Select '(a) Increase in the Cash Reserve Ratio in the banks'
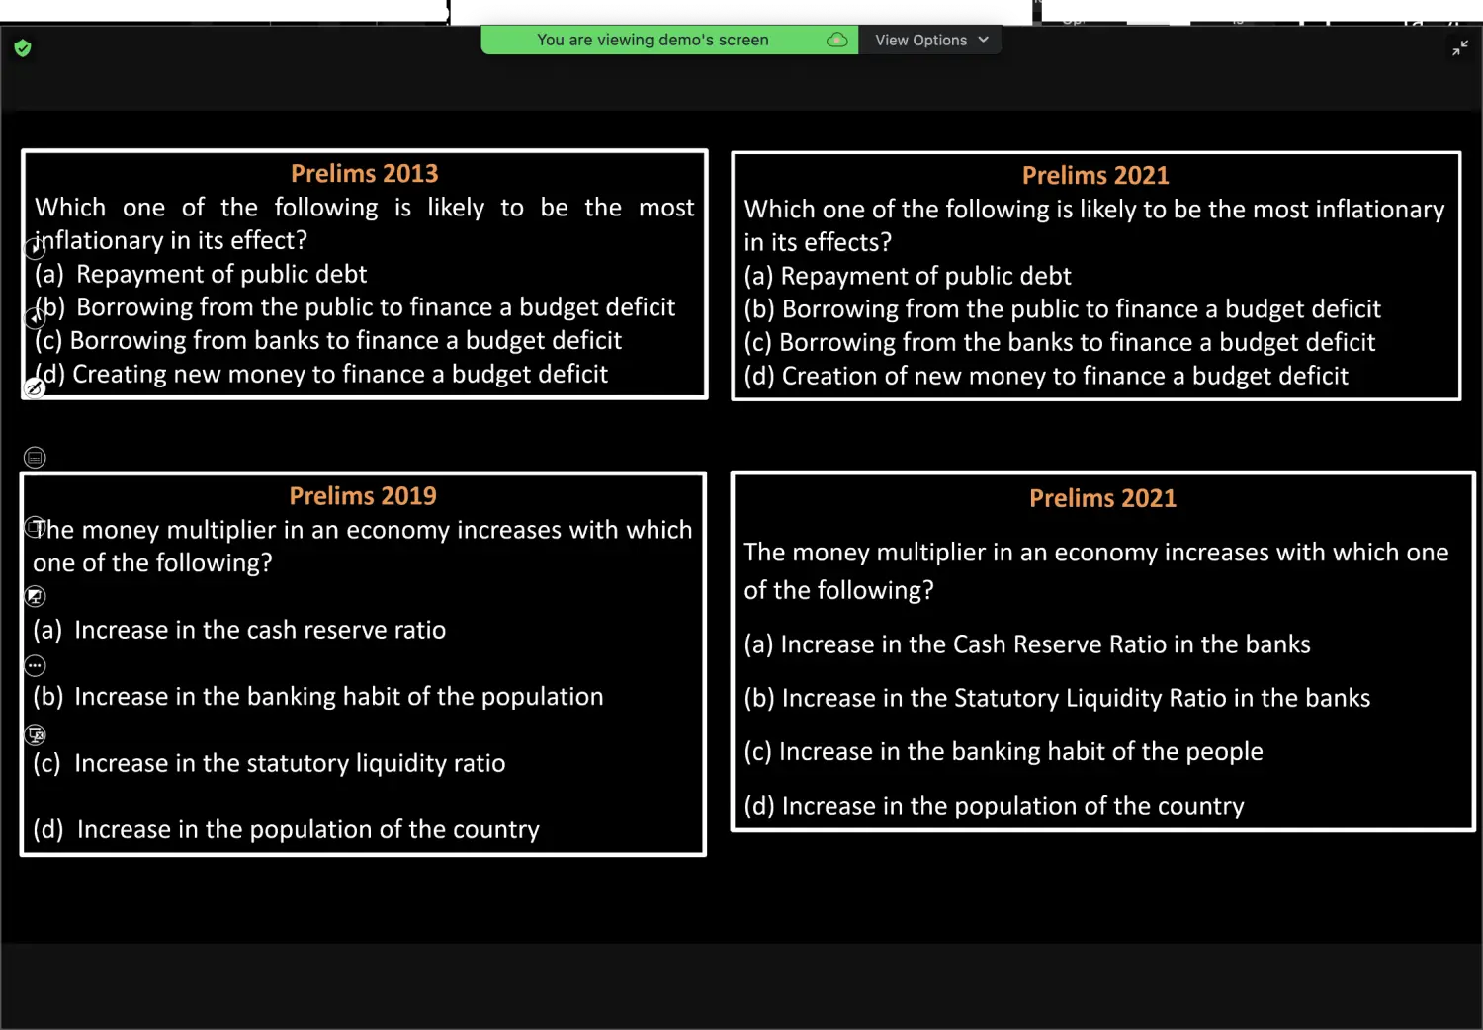This screenshot has height=1030, width=1483. [1027, 644]
